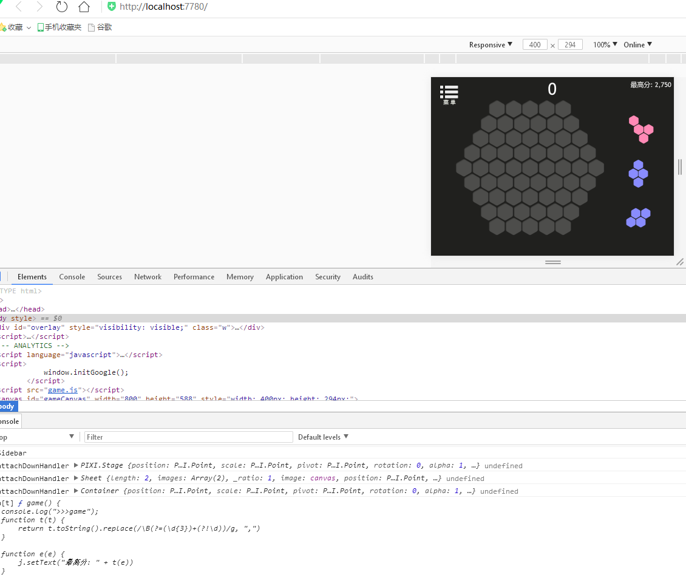Click the Console drawer tab label

point(10,421)
